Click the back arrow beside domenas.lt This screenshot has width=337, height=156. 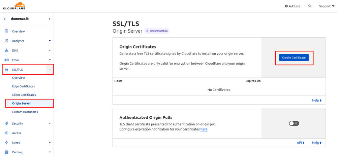tap(5, 19)
